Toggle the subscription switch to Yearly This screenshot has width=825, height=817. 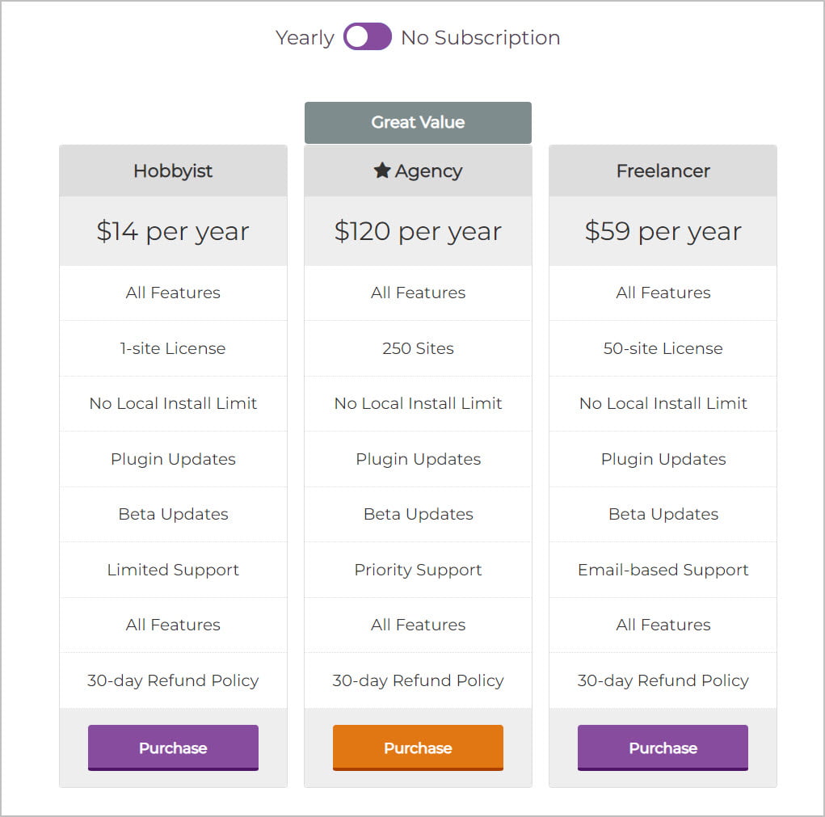pos(357,37)
